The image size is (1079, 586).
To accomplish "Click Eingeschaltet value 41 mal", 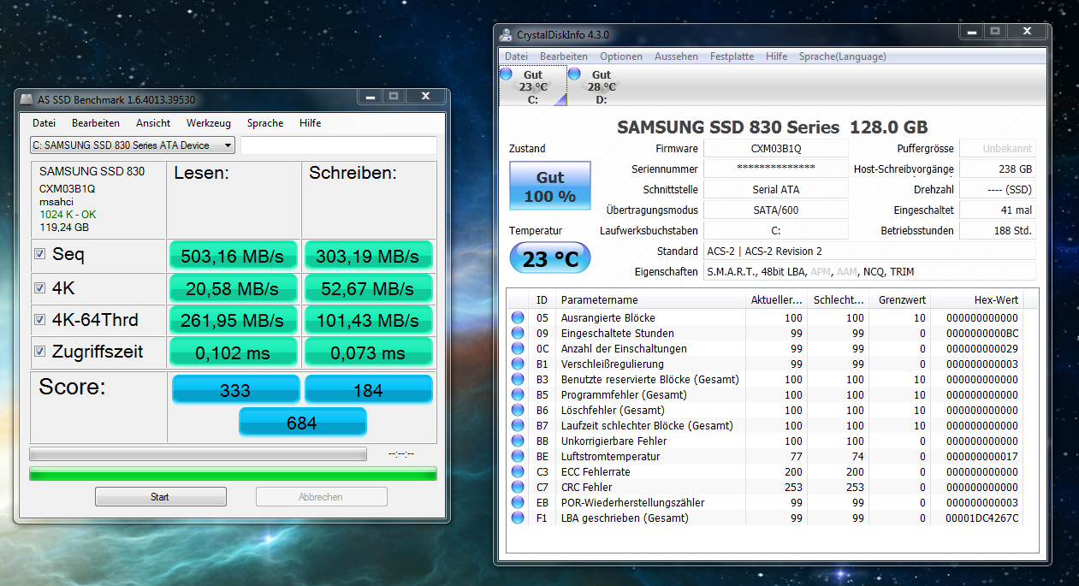I will click(x=998, y=210).
